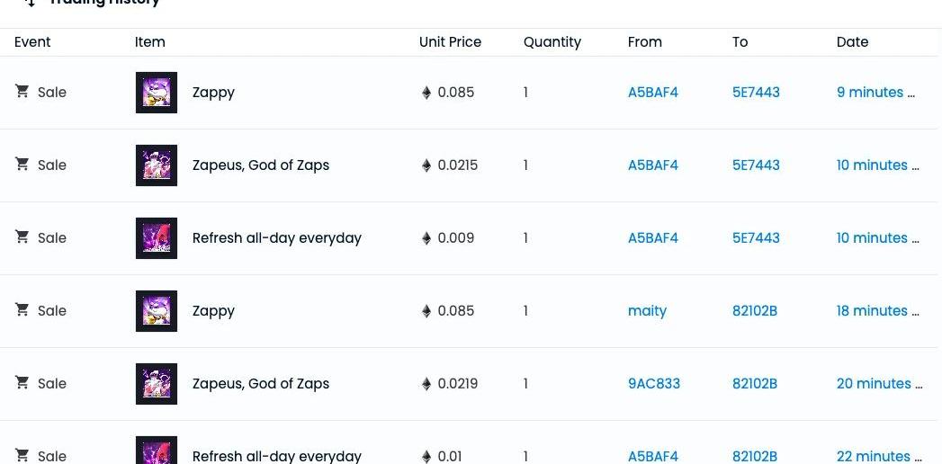
Task: Click the Unit Price column header
Action: coord(450,42)
